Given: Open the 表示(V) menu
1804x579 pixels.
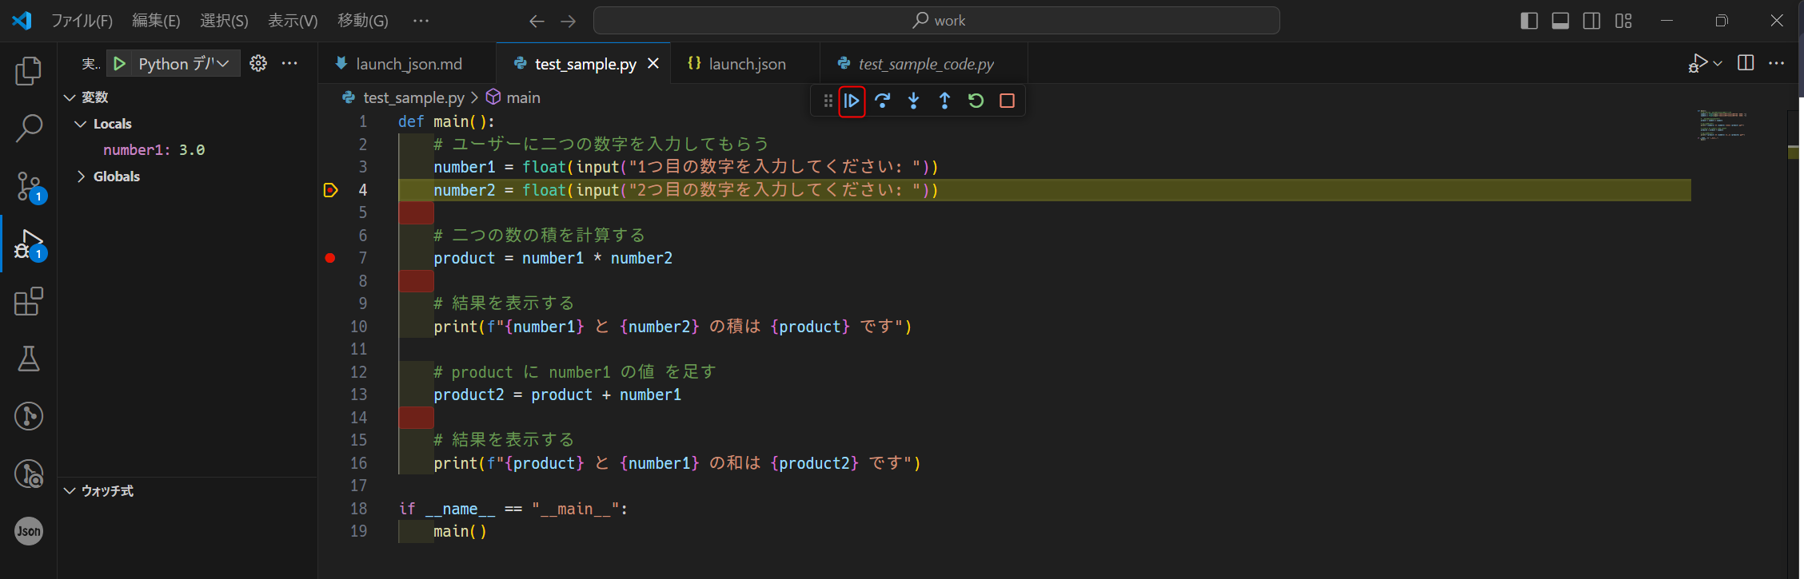Looking at the screenshot, I should [293, 21].
